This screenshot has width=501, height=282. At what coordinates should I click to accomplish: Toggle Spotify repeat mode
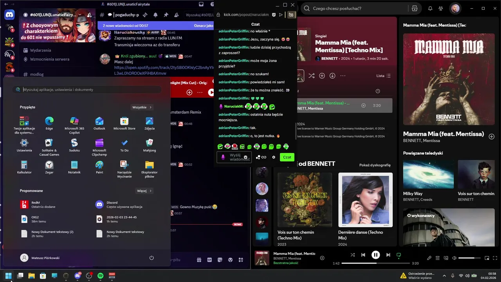[x=398, y=255]
